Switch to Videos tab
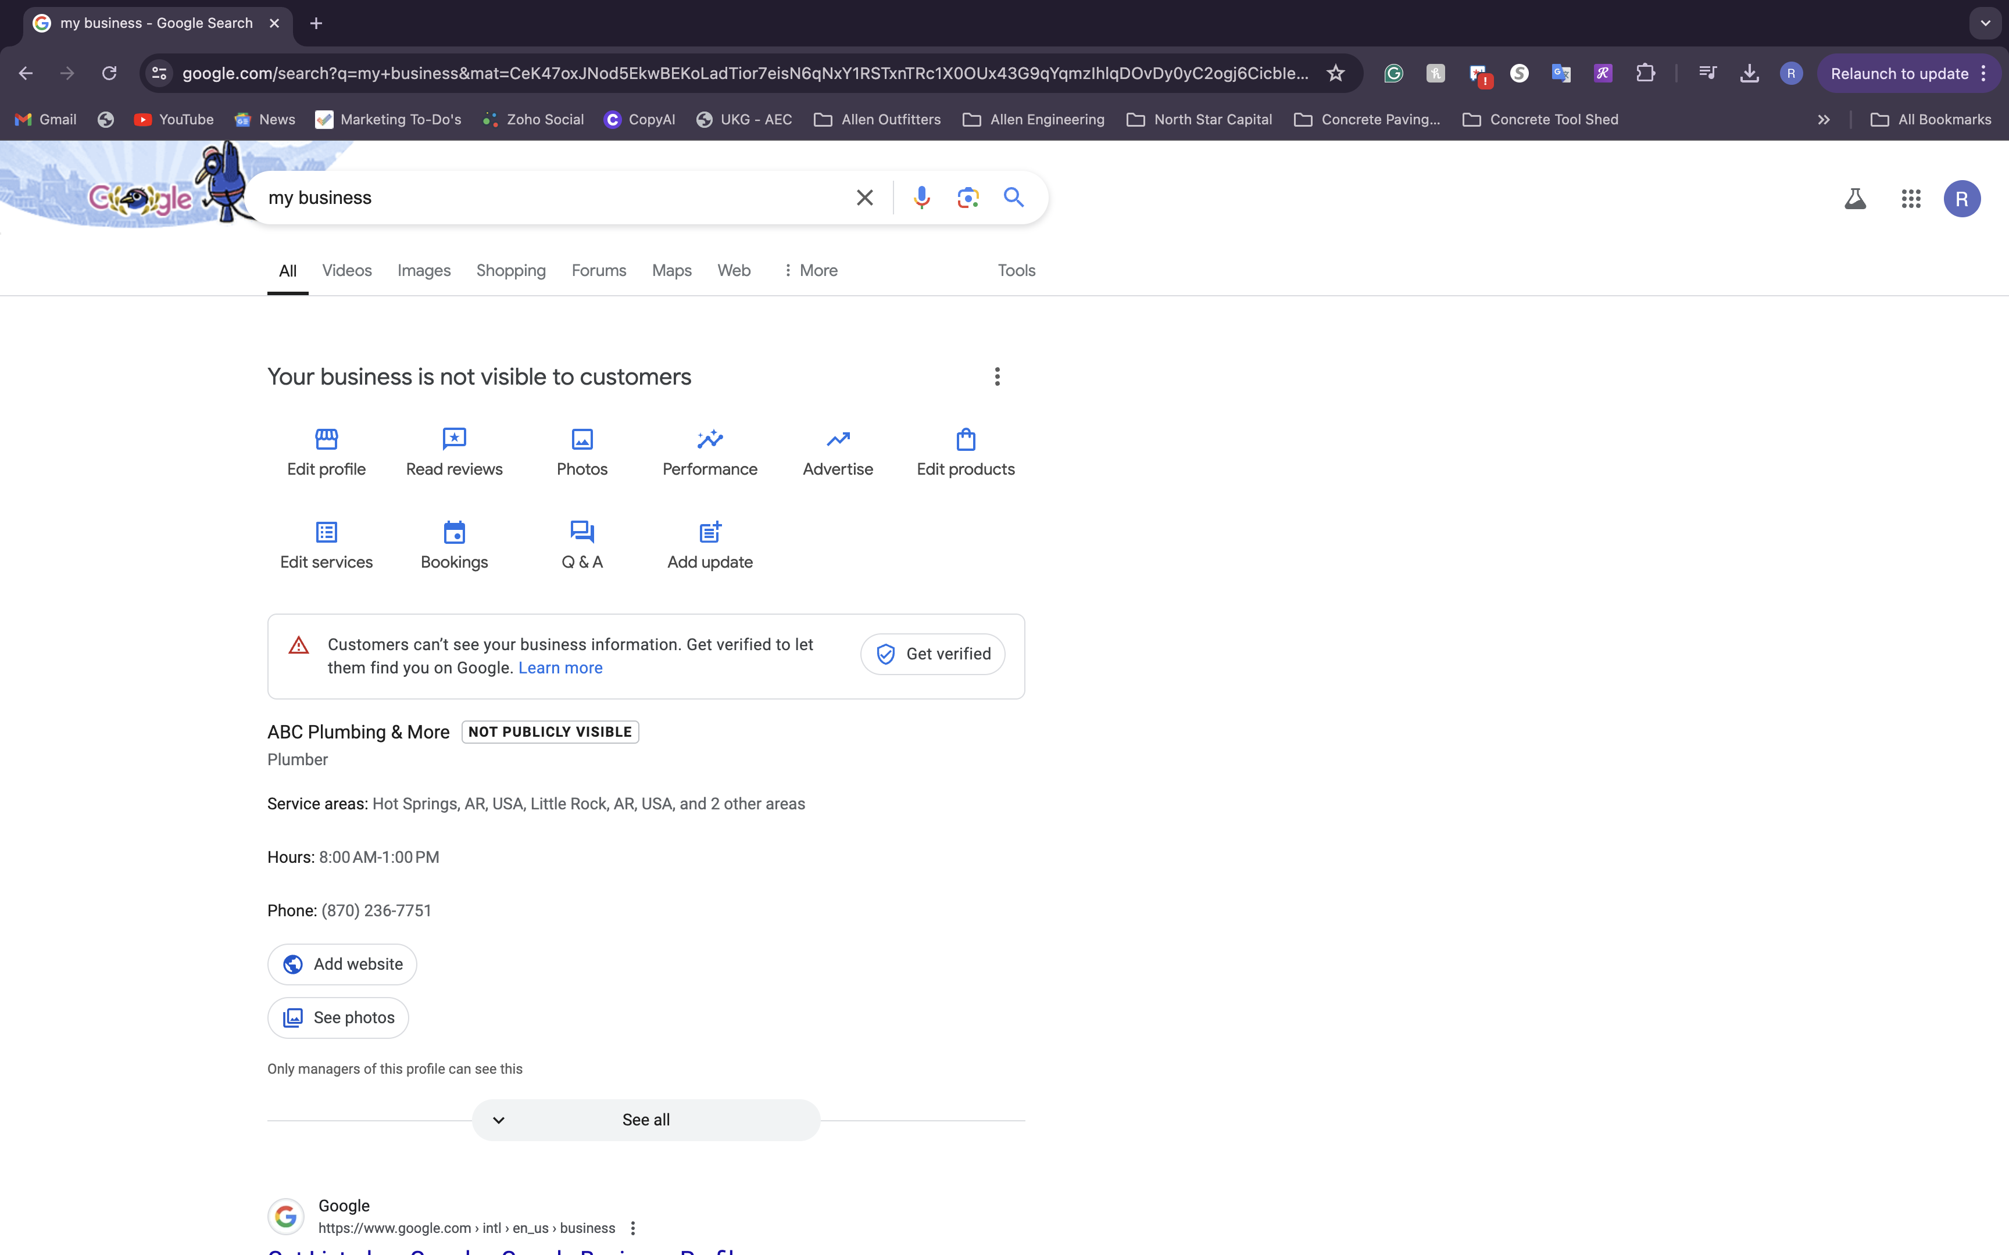 (x=346, y=271)
